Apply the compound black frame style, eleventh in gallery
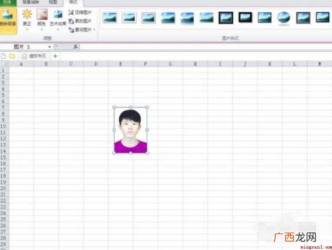Viewport: 332px width, 250px height. tap(303, 18)
